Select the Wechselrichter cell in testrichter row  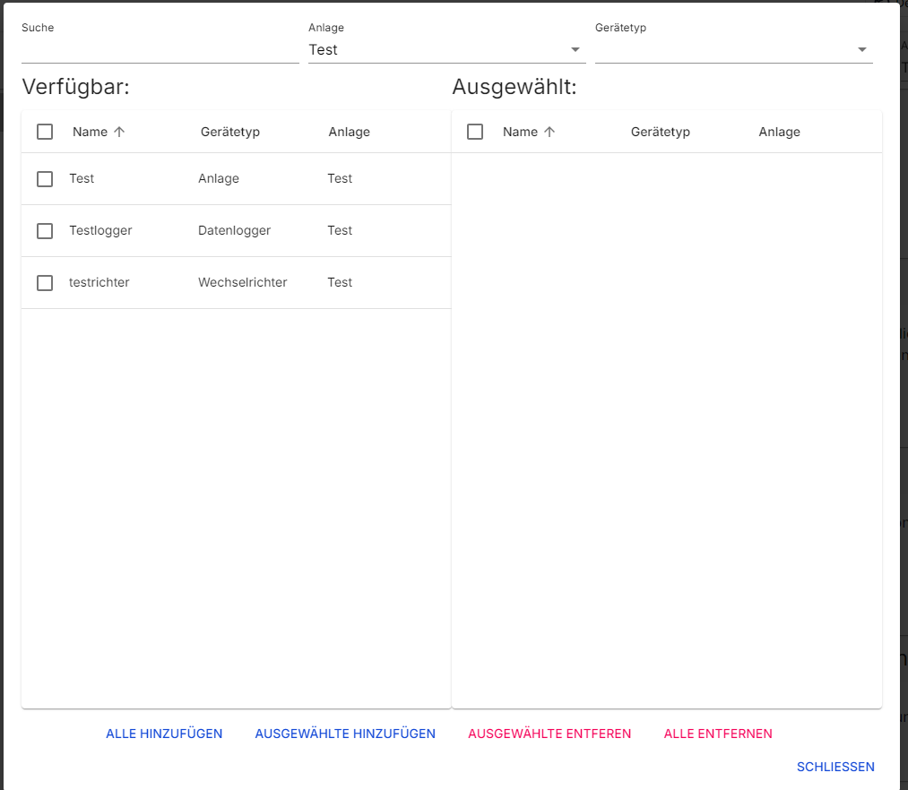[x=243, y=282]
